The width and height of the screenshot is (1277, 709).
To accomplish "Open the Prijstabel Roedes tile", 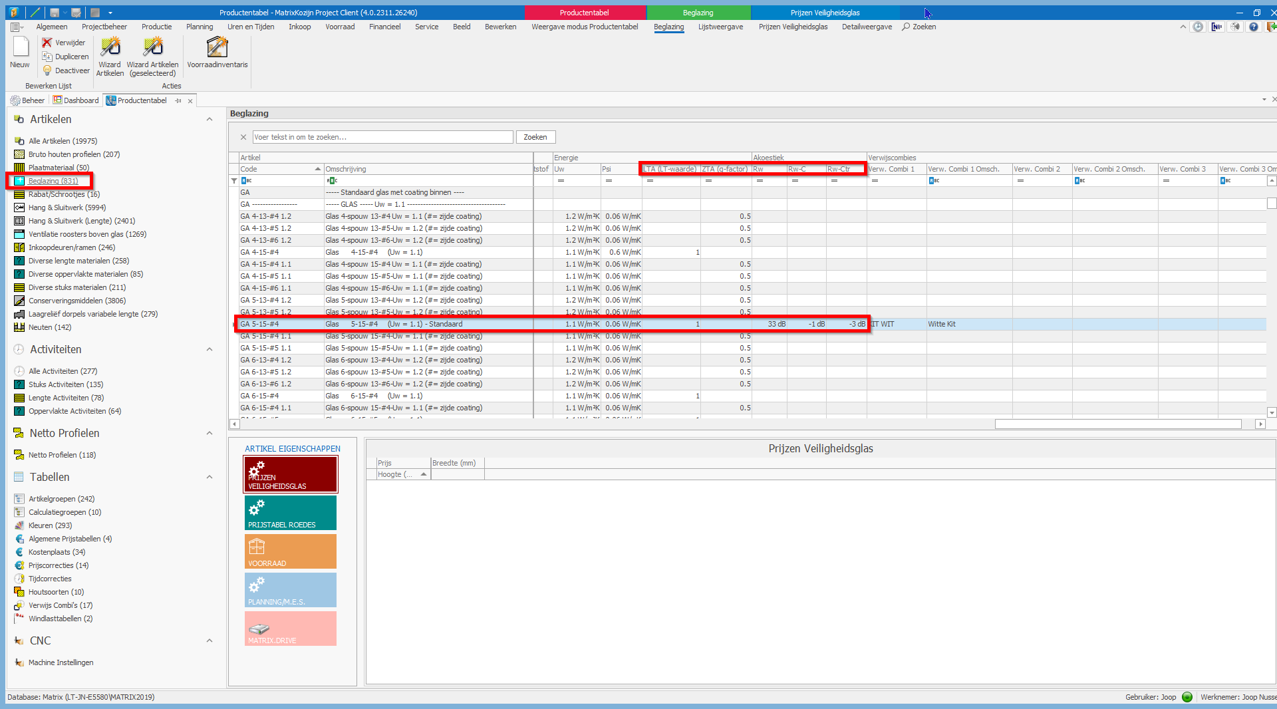I will tap(291, 513).
